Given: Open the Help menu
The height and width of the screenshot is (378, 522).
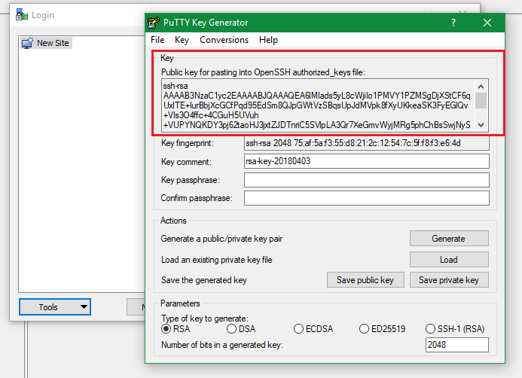Looking at the screenshot, I should 268,40.
